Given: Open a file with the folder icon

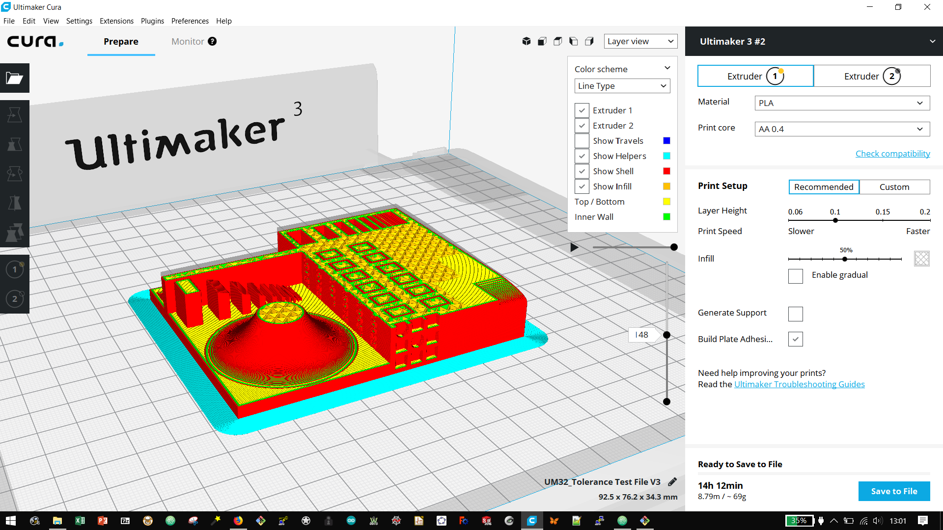Looking at the screenshot, I should tap(15, 78).
